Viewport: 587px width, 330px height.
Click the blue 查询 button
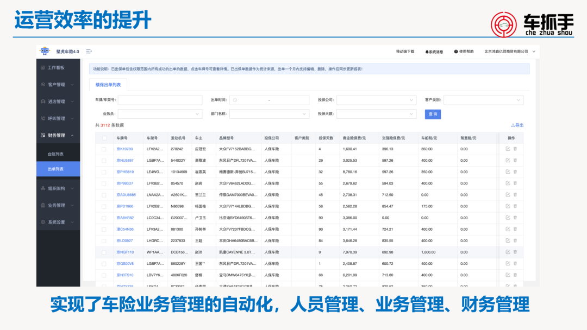[433, 114]
